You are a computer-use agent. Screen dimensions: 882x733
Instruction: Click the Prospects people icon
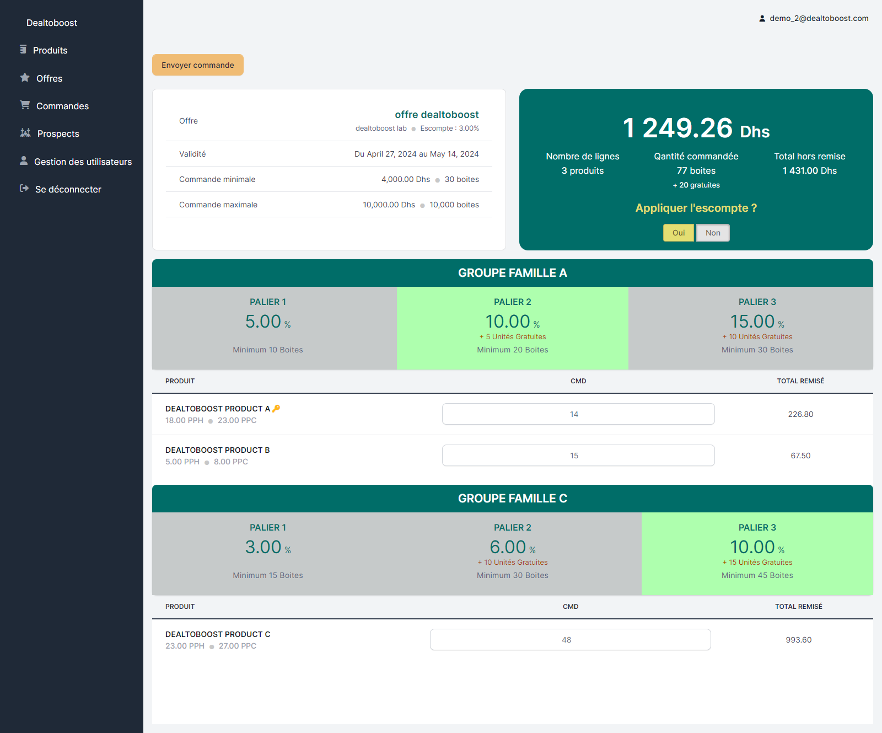click(25, 133)
